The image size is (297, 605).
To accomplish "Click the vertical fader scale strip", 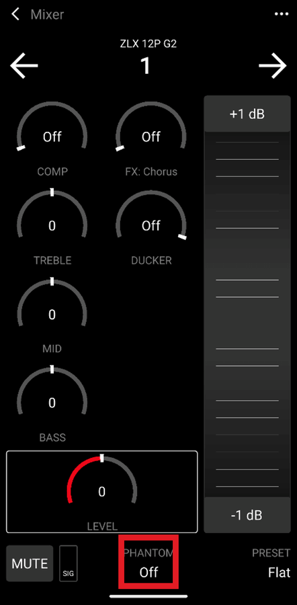I will 247,315.
